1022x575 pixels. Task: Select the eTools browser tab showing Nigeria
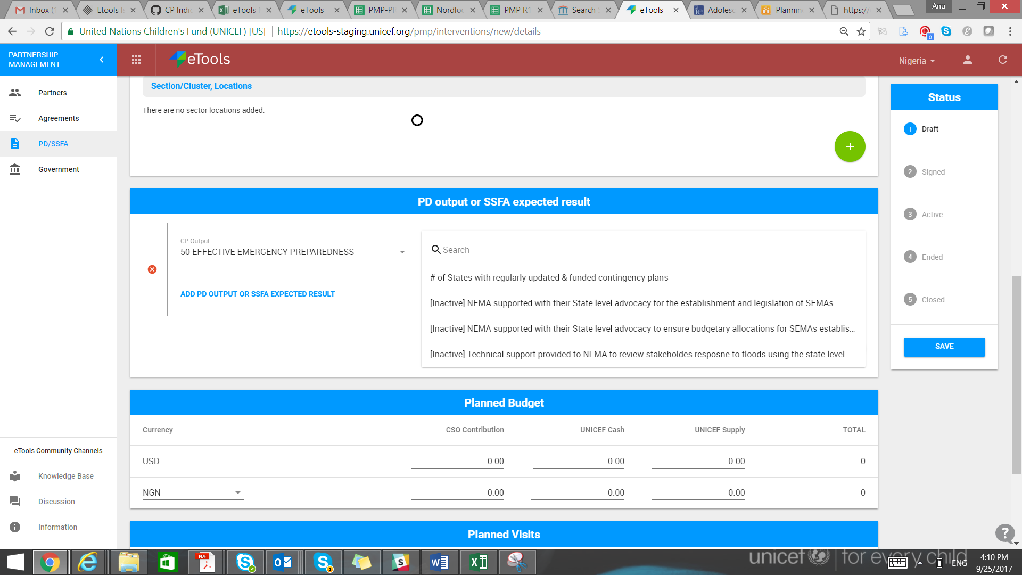[x=644, y=9]
